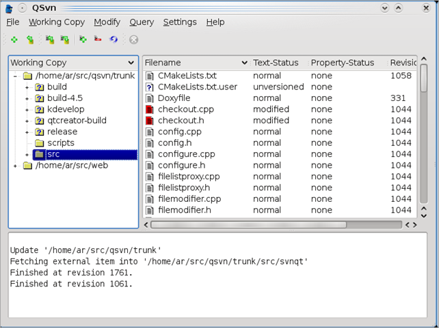Click the red minus Remove toolbar icon
Image resolution: width=439 pixels, height=328 pixels.
coord(98,40)
